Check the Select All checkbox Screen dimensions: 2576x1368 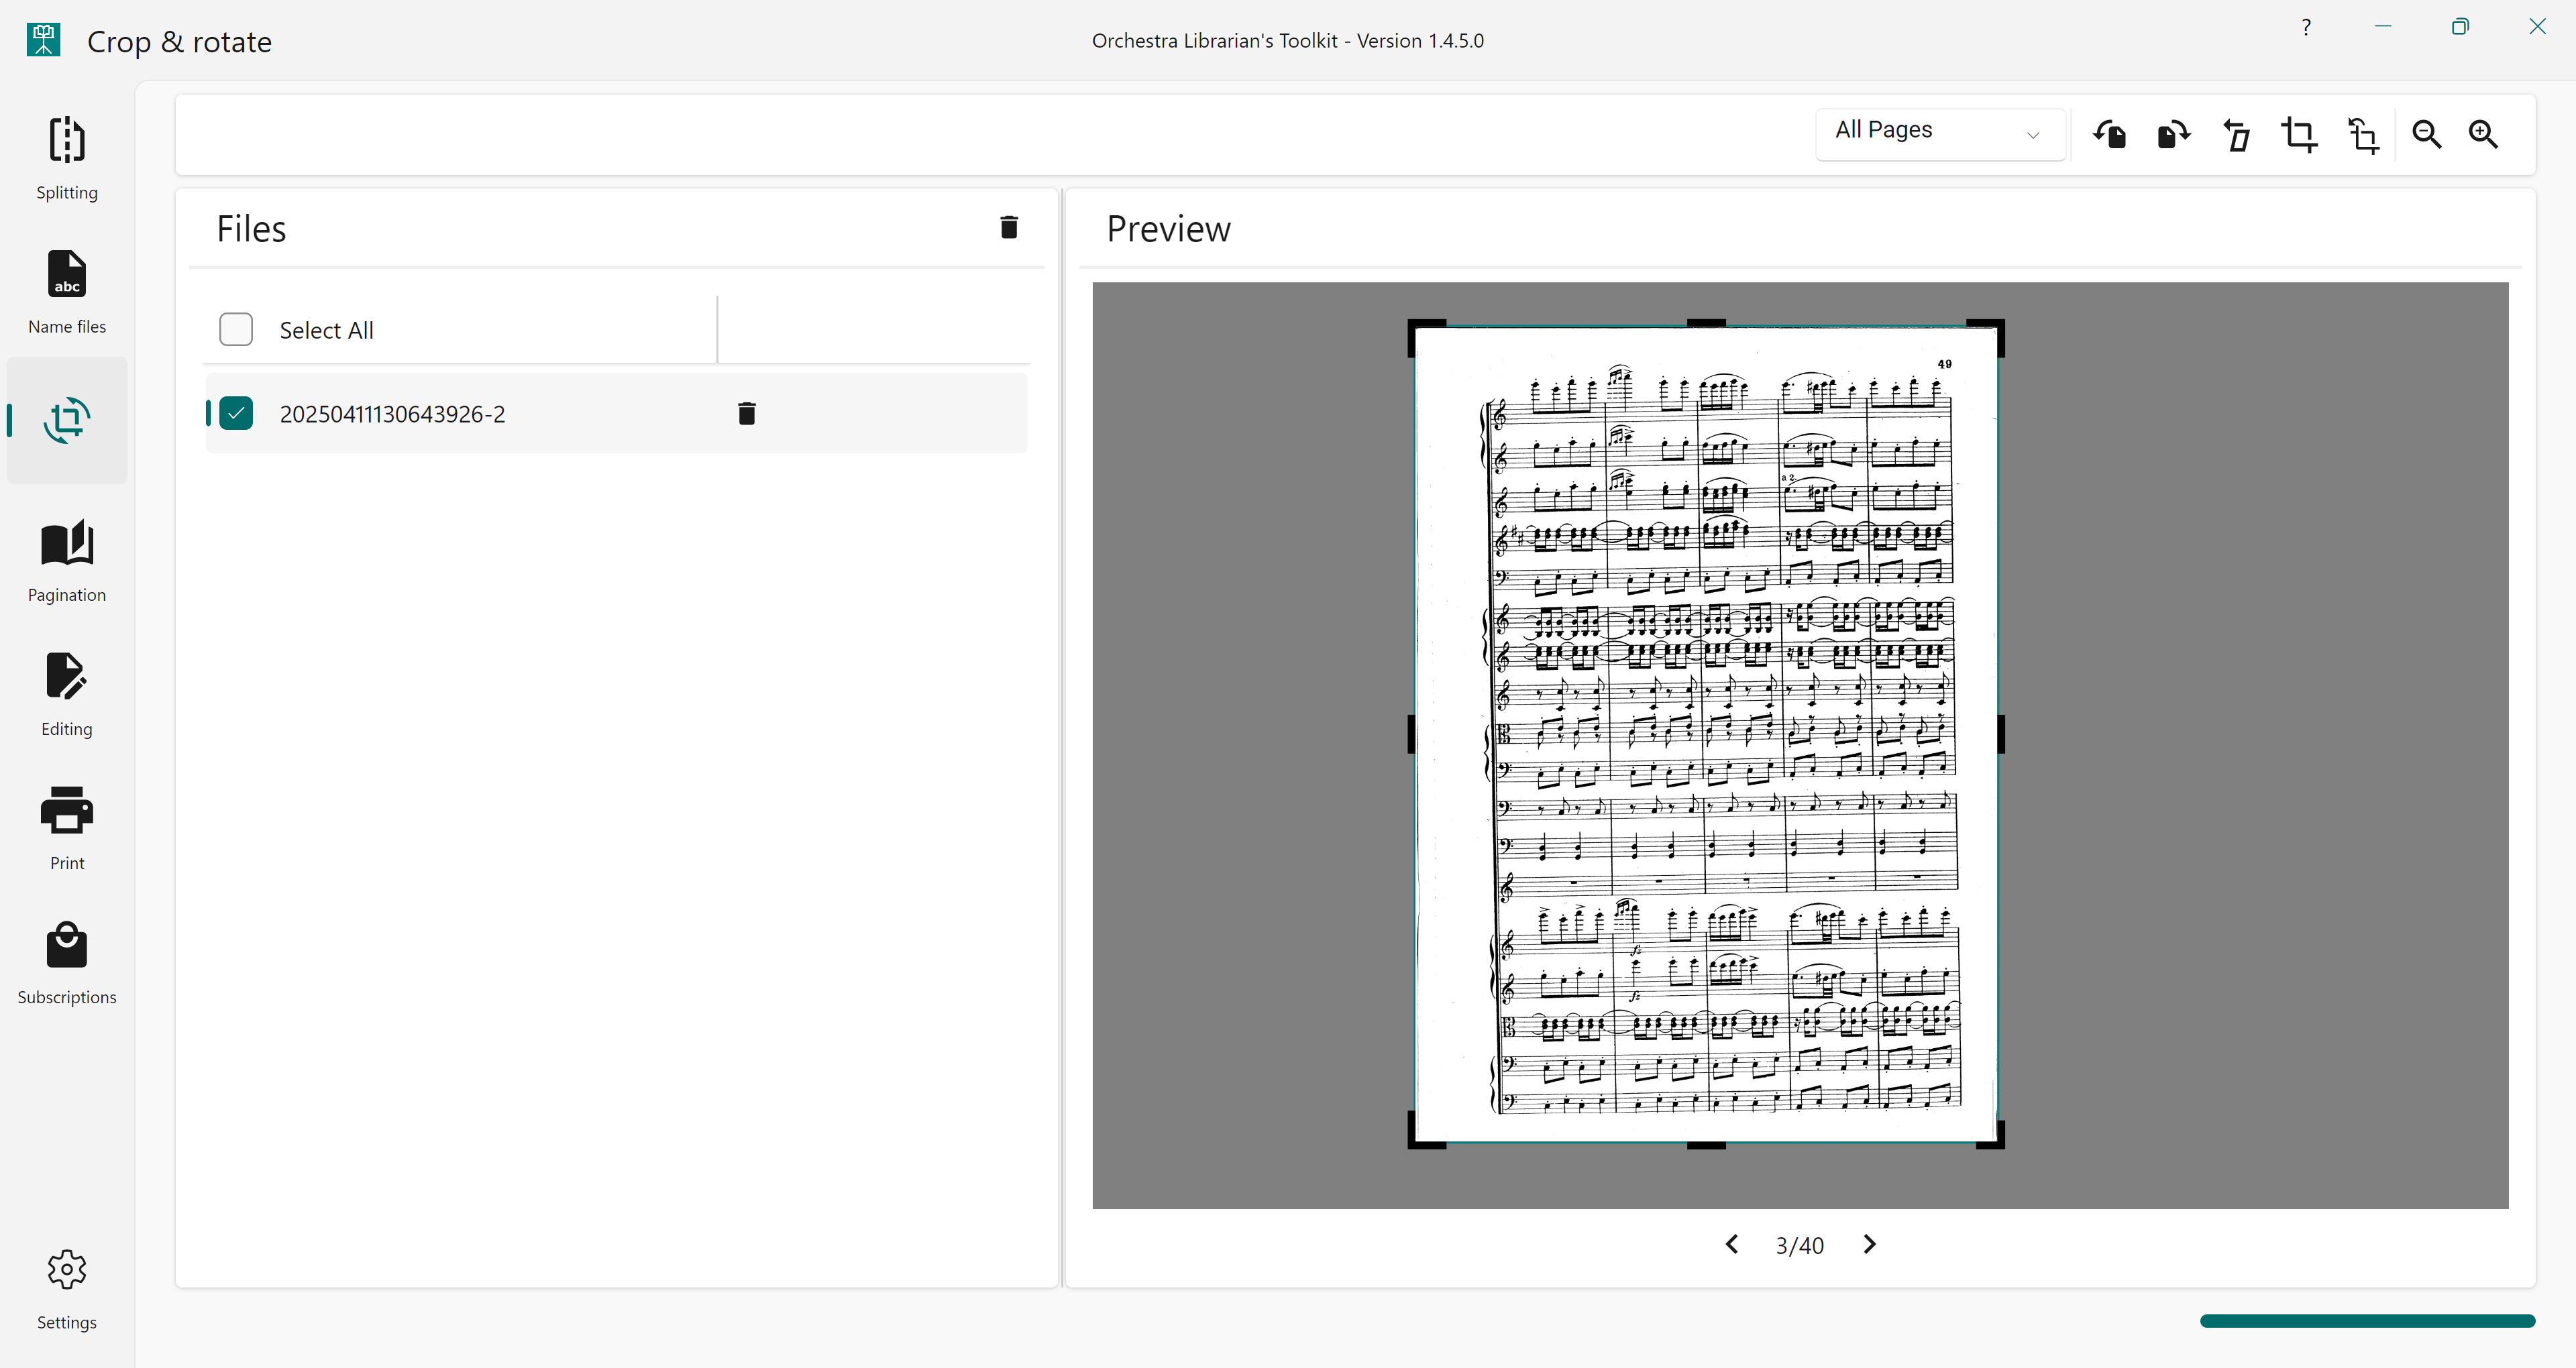236,329
